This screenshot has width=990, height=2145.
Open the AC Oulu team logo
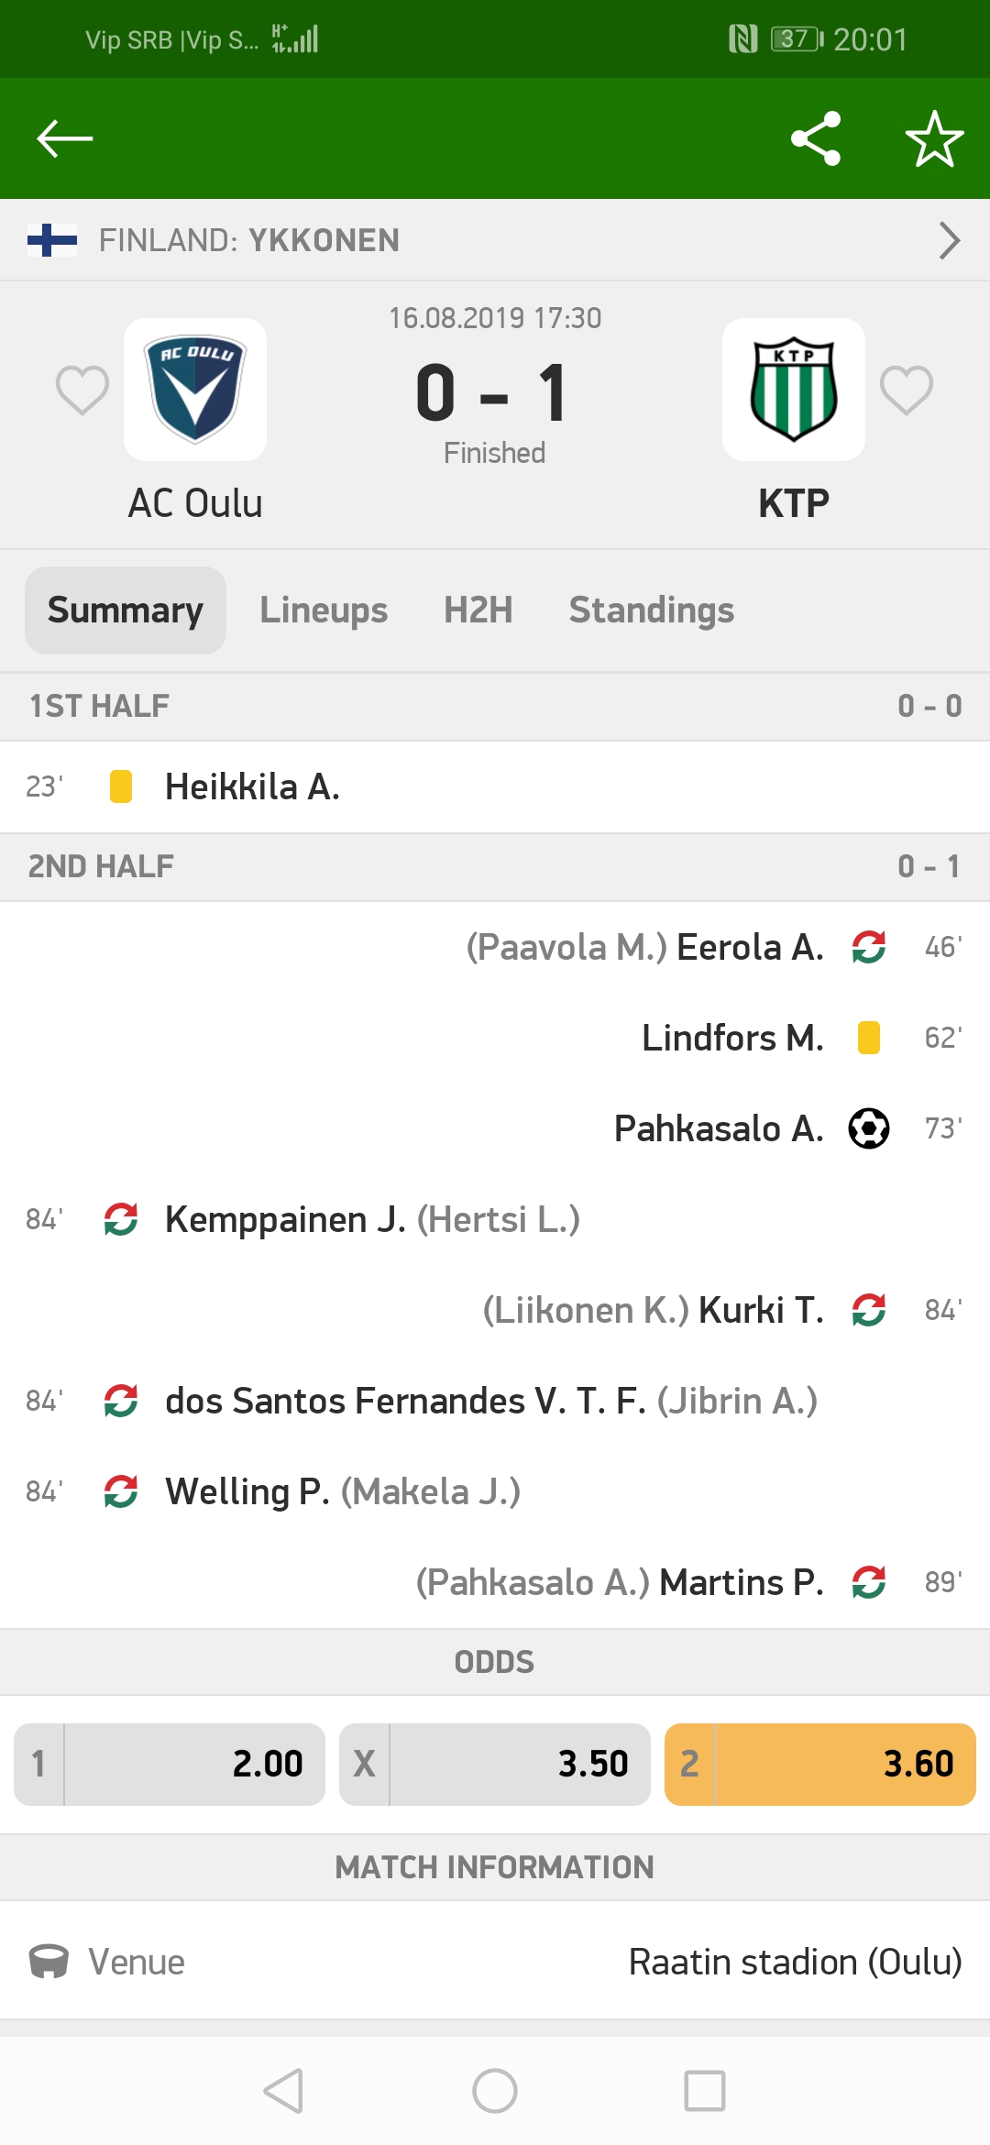195,390
